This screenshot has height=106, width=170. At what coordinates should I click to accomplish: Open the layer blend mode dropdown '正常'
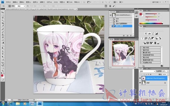147,71
